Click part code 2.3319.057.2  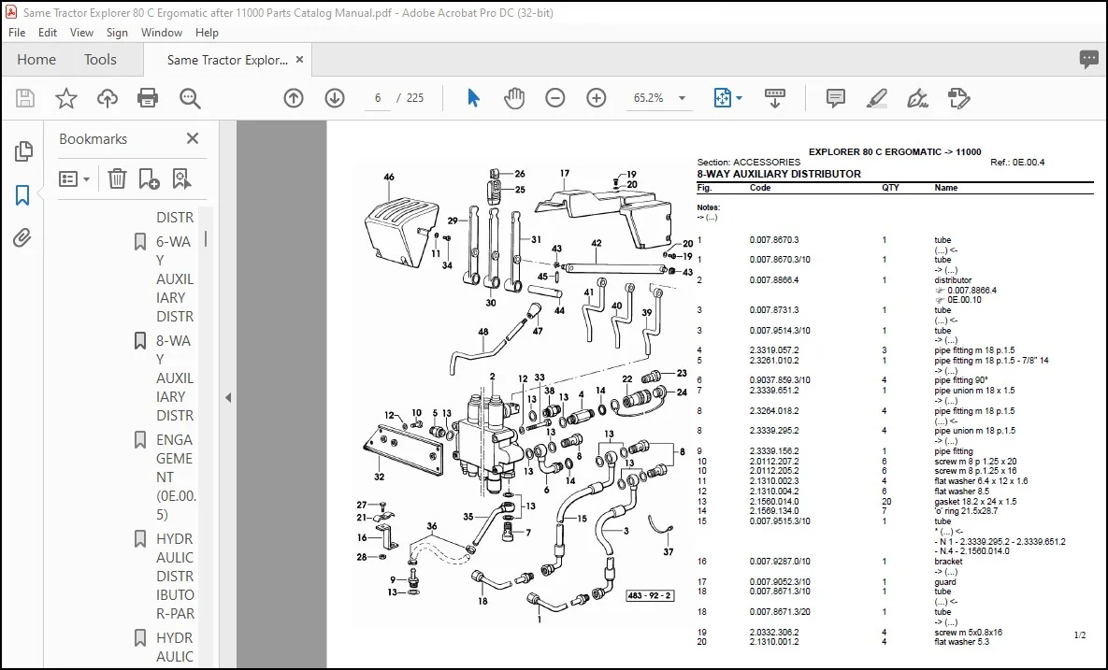pos(774,350)
